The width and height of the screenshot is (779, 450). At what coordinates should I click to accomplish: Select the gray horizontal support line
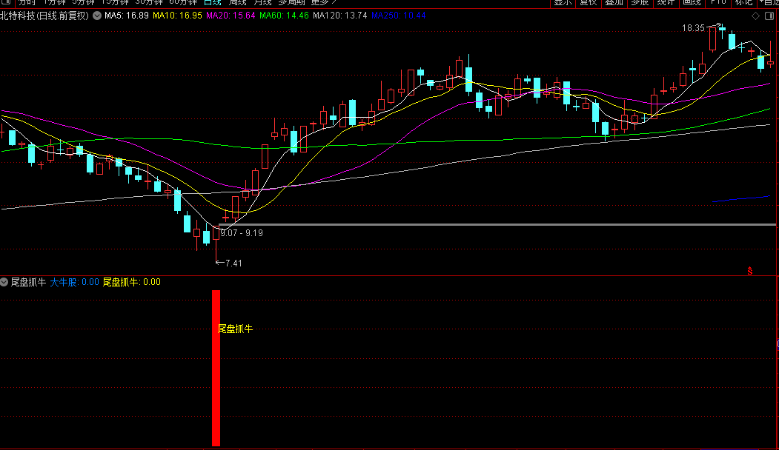pyautogui.click(x=497, y=225)
